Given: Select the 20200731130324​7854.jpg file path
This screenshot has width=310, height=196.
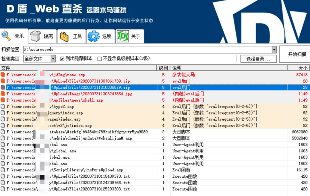Looking at the screenshot, I should 69,94.
